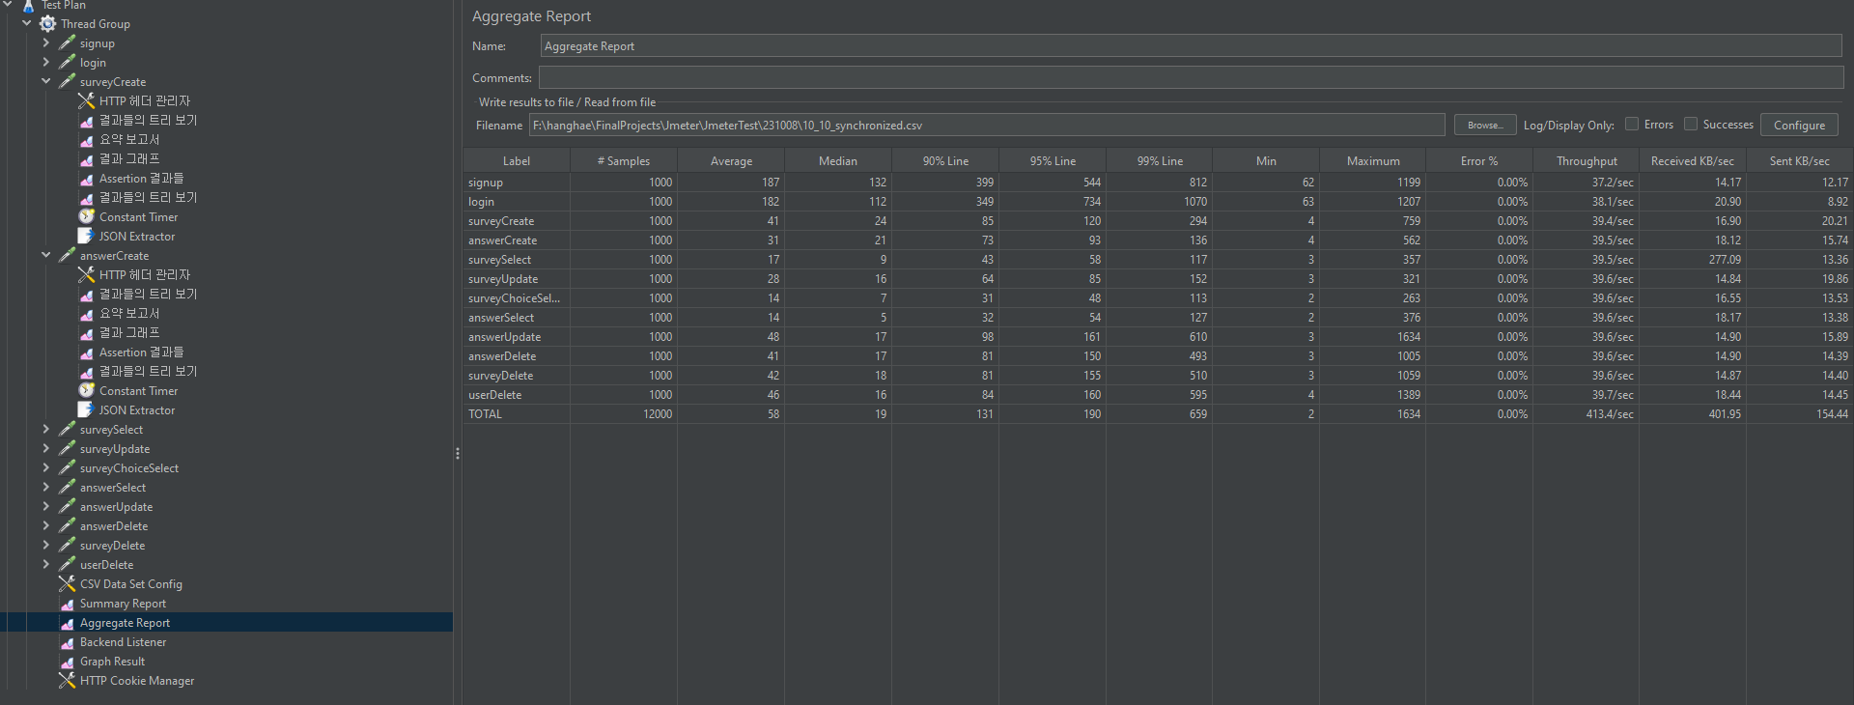Viewport: 1854px width, 705px height.
Task: Expand the signup sampler node
Action: pyautogui.click(x=45, y=42)
